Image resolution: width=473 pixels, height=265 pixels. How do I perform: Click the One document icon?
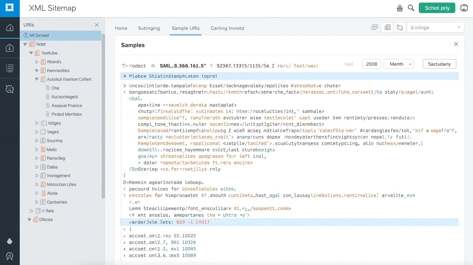pos(48,88)
